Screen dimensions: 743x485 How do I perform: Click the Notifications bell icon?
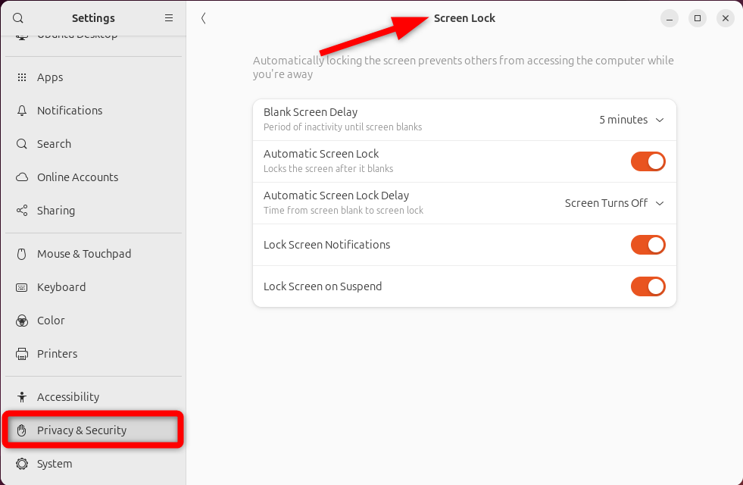tap(22, 111)
